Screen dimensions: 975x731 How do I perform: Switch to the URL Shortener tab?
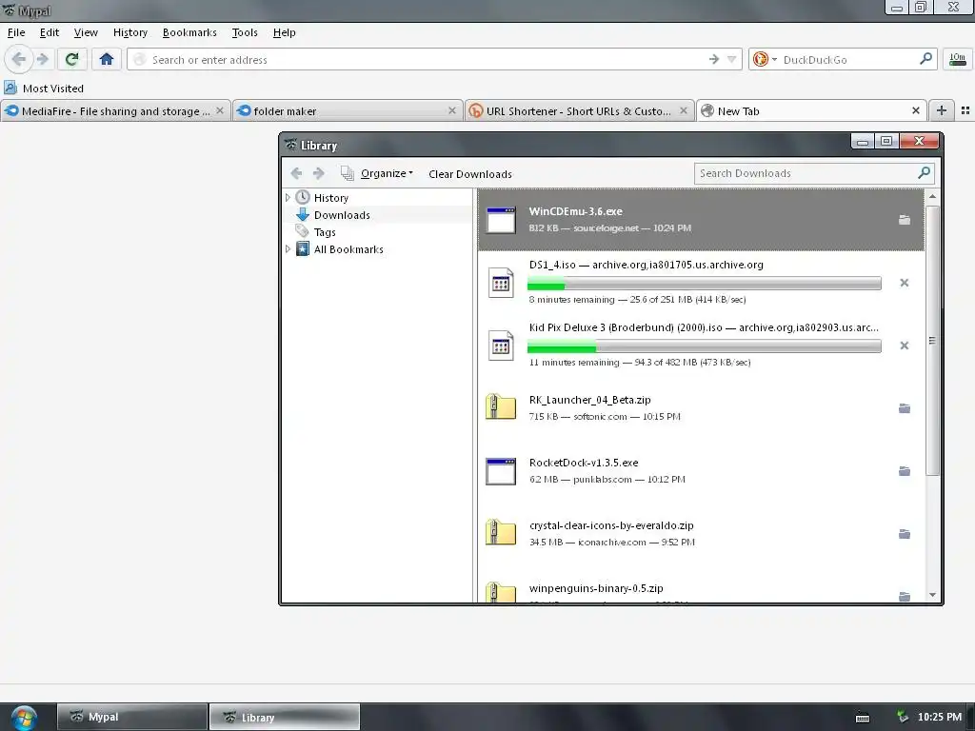pyautogui.click(x=578, y=111)
